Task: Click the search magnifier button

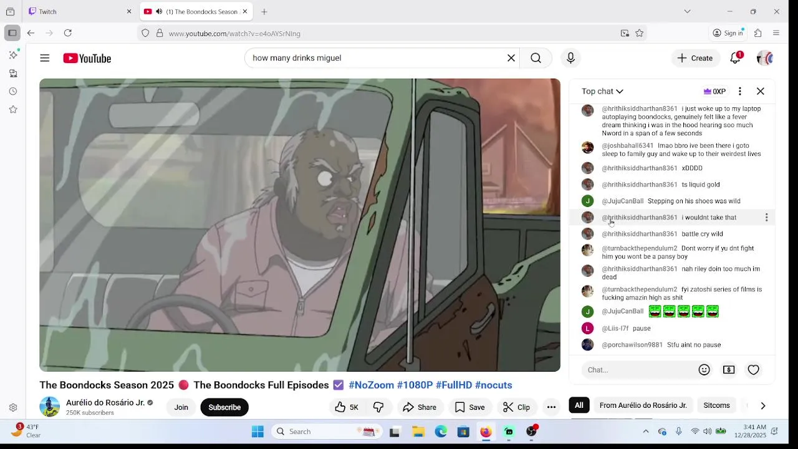Action: point(536,58)
